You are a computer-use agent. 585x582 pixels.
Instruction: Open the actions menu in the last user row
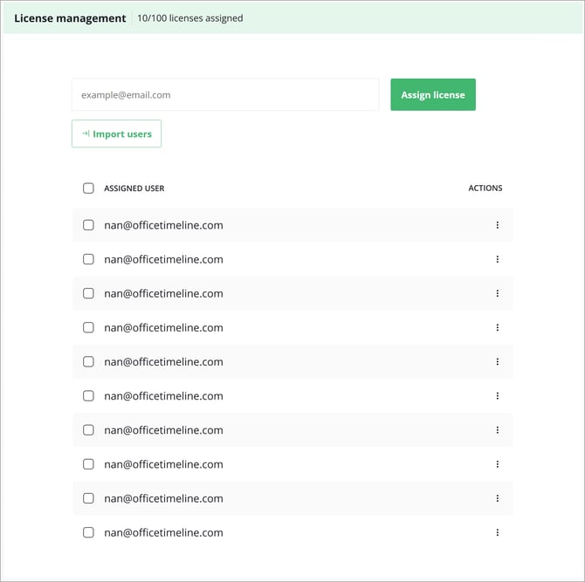click(x=497, y=532)
